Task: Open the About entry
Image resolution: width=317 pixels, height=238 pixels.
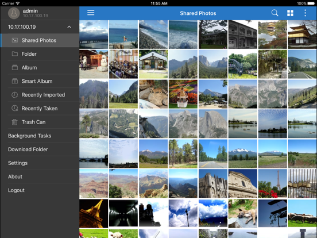Action: click(x=40, y=176)
